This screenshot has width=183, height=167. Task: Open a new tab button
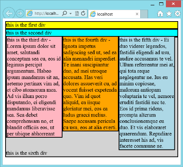click(144, 14)
